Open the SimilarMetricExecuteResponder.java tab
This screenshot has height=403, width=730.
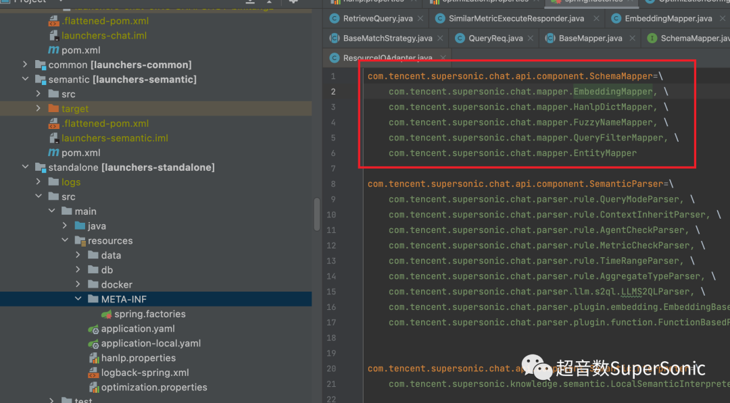tap(516, 18)
